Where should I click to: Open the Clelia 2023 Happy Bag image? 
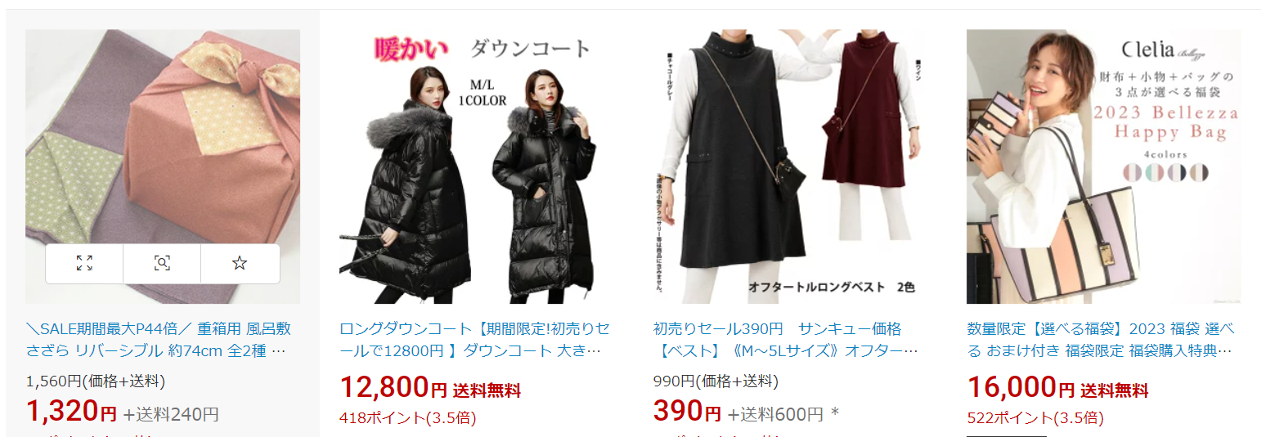coord(1103,167)
